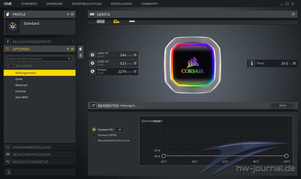Select the yellow cooler device icon
301x179 pixels.
pos(116,21)
